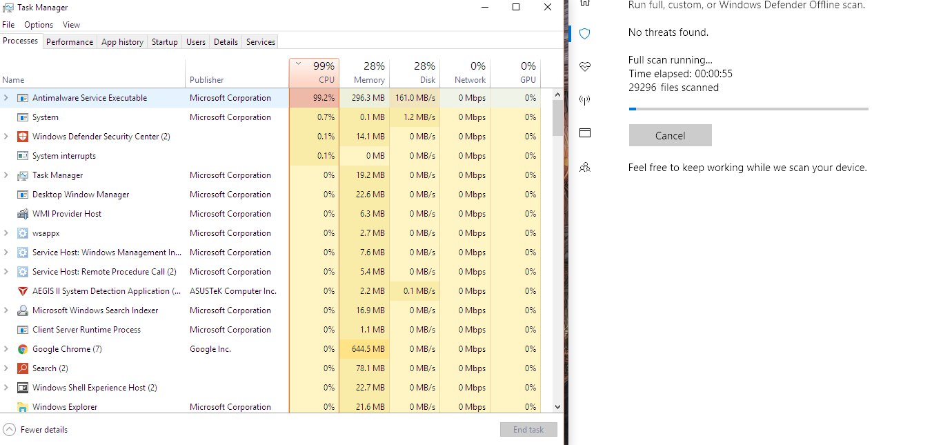Expand Windows Shell Experience Host (2) group

pyautogui.click(x=6, y=388)
